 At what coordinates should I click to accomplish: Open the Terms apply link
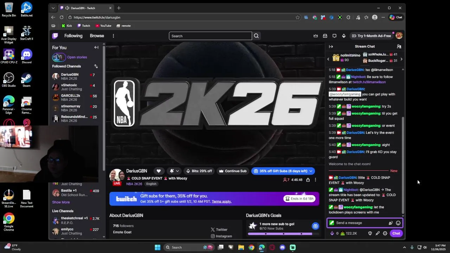221,202
